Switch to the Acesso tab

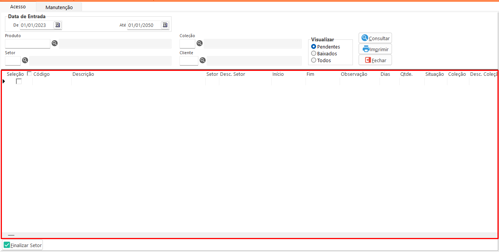coord(18,7)
